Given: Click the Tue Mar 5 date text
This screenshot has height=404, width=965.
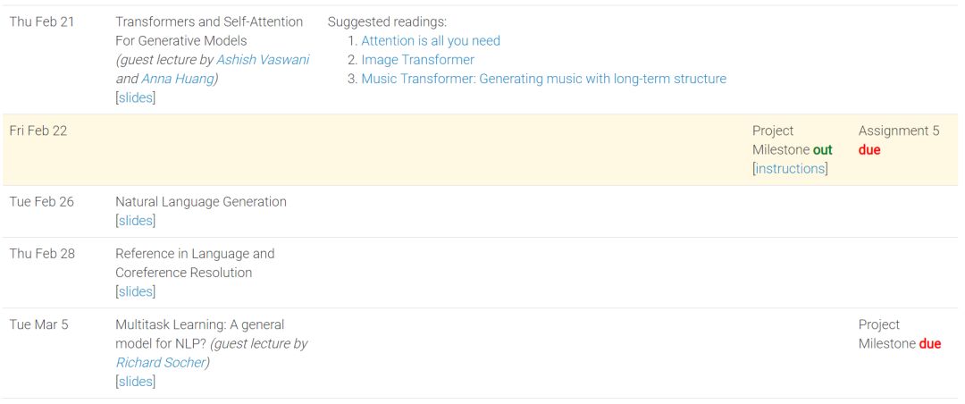Looking at the screenshot, I should (38, 324).
